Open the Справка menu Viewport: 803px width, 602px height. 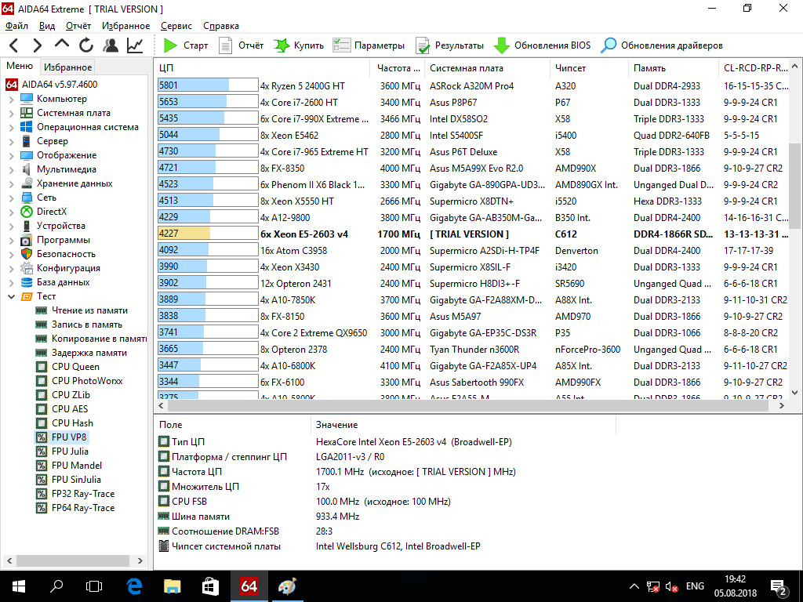click(221, 26)
